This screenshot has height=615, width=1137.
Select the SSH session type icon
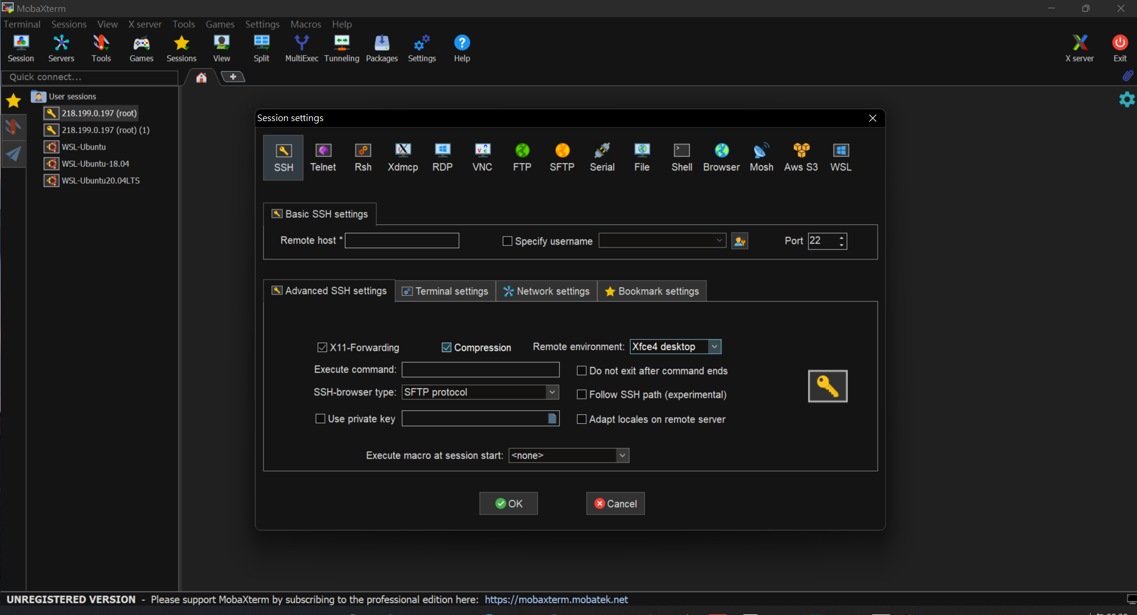pyautogui.click(x=283, y=157)
